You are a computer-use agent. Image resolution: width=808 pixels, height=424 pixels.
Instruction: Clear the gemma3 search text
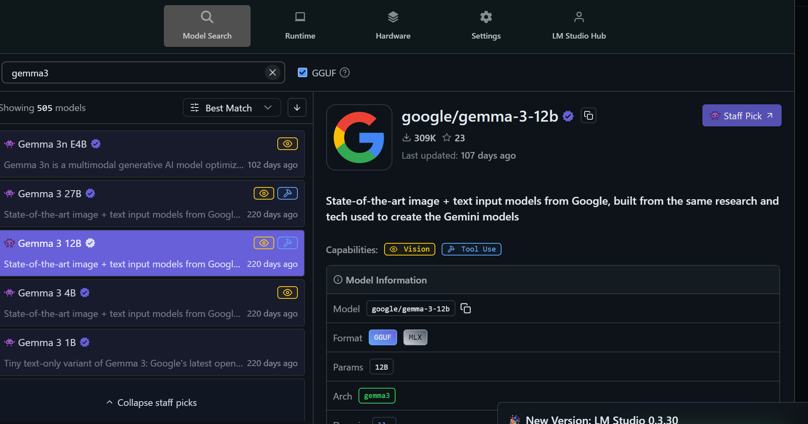[x=272, y=73]
